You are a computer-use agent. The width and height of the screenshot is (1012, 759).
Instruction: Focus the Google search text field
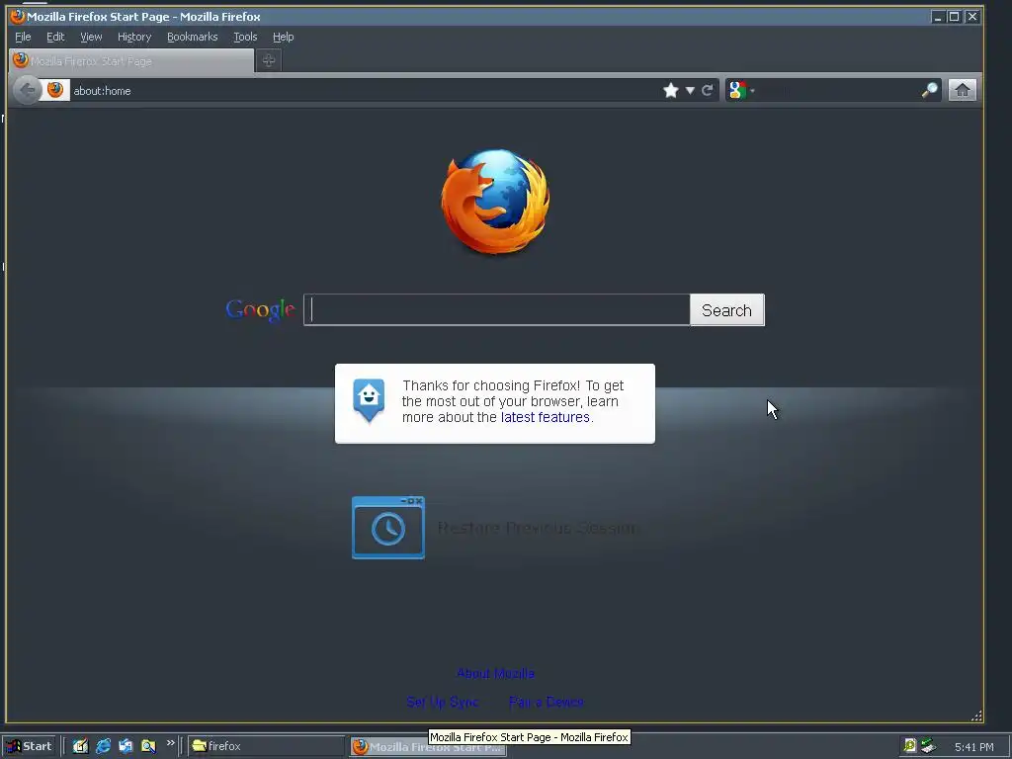(x=497, y=309)
